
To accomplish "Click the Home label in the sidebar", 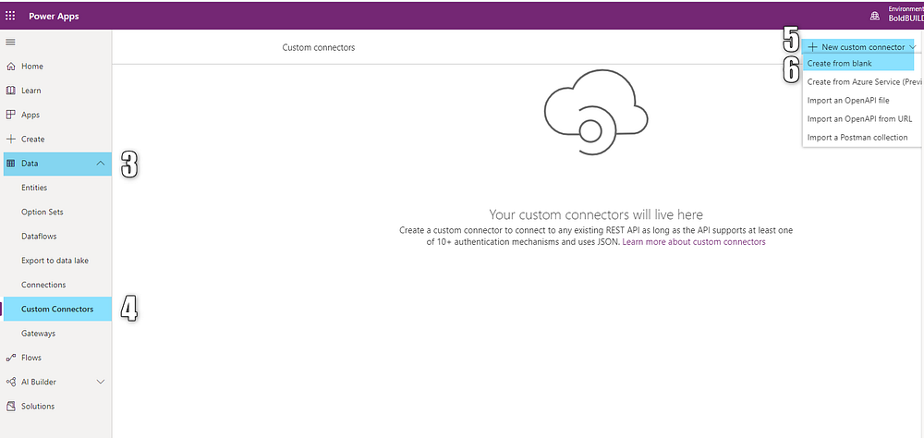I will [32, 66].
